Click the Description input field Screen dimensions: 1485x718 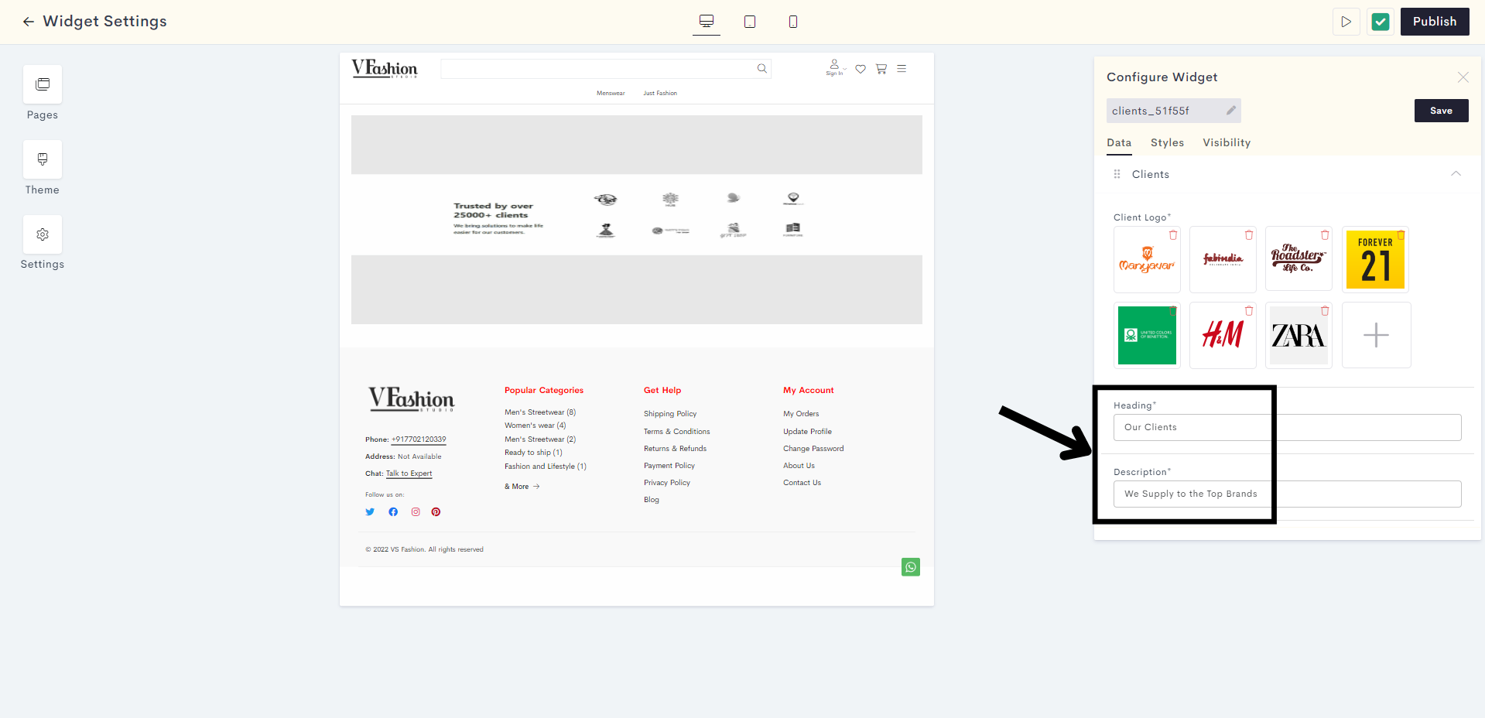(1287, 494)
